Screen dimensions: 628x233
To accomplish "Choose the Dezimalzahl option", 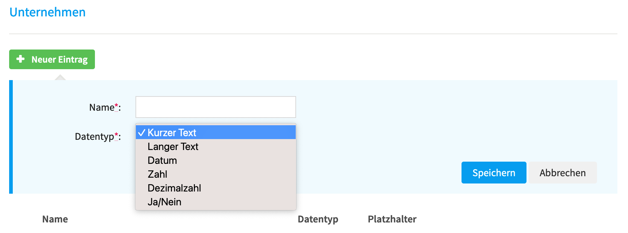I will [x=215, y=188].
